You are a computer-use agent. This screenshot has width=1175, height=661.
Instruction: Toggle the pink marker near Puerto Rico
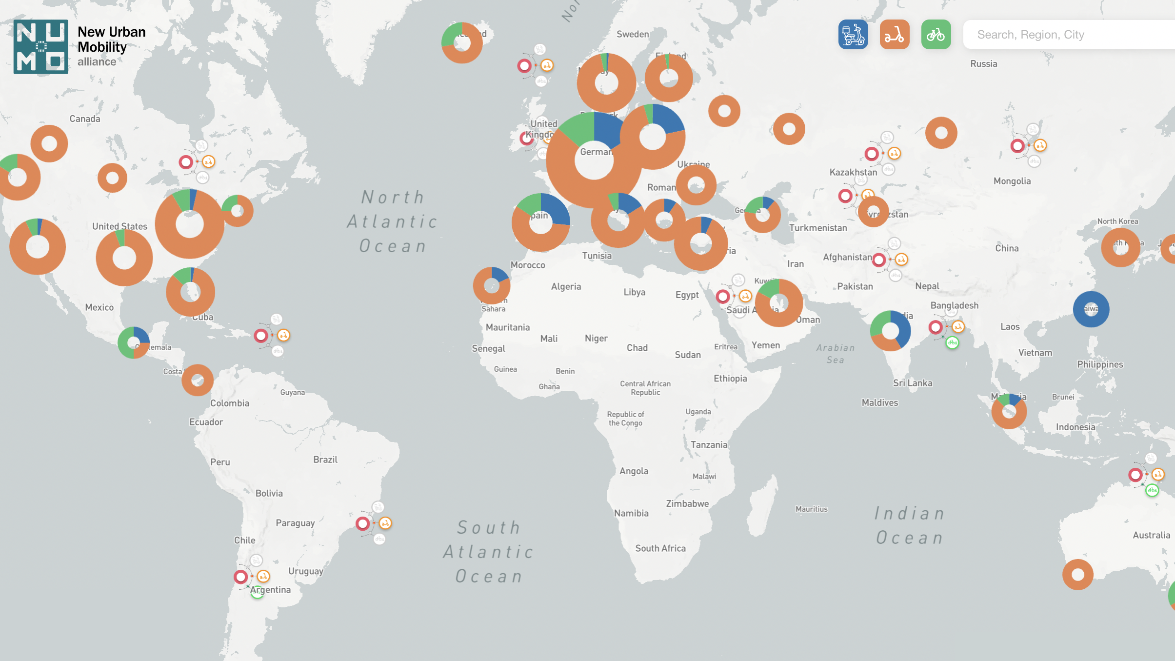point(262,335)
